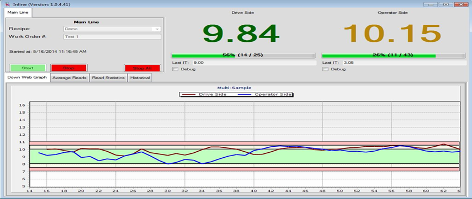Viewport: 472px width, 199px height.
Task: Click the Work Order # field
Action: tap(112, 37)
